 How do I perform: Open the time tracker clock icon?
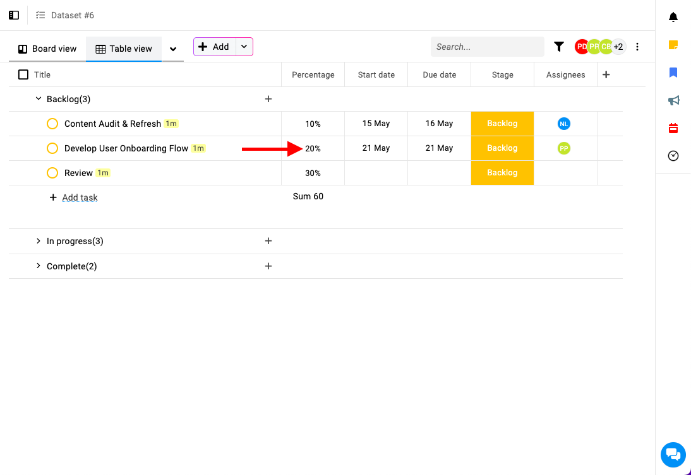[x=673, y=156]
